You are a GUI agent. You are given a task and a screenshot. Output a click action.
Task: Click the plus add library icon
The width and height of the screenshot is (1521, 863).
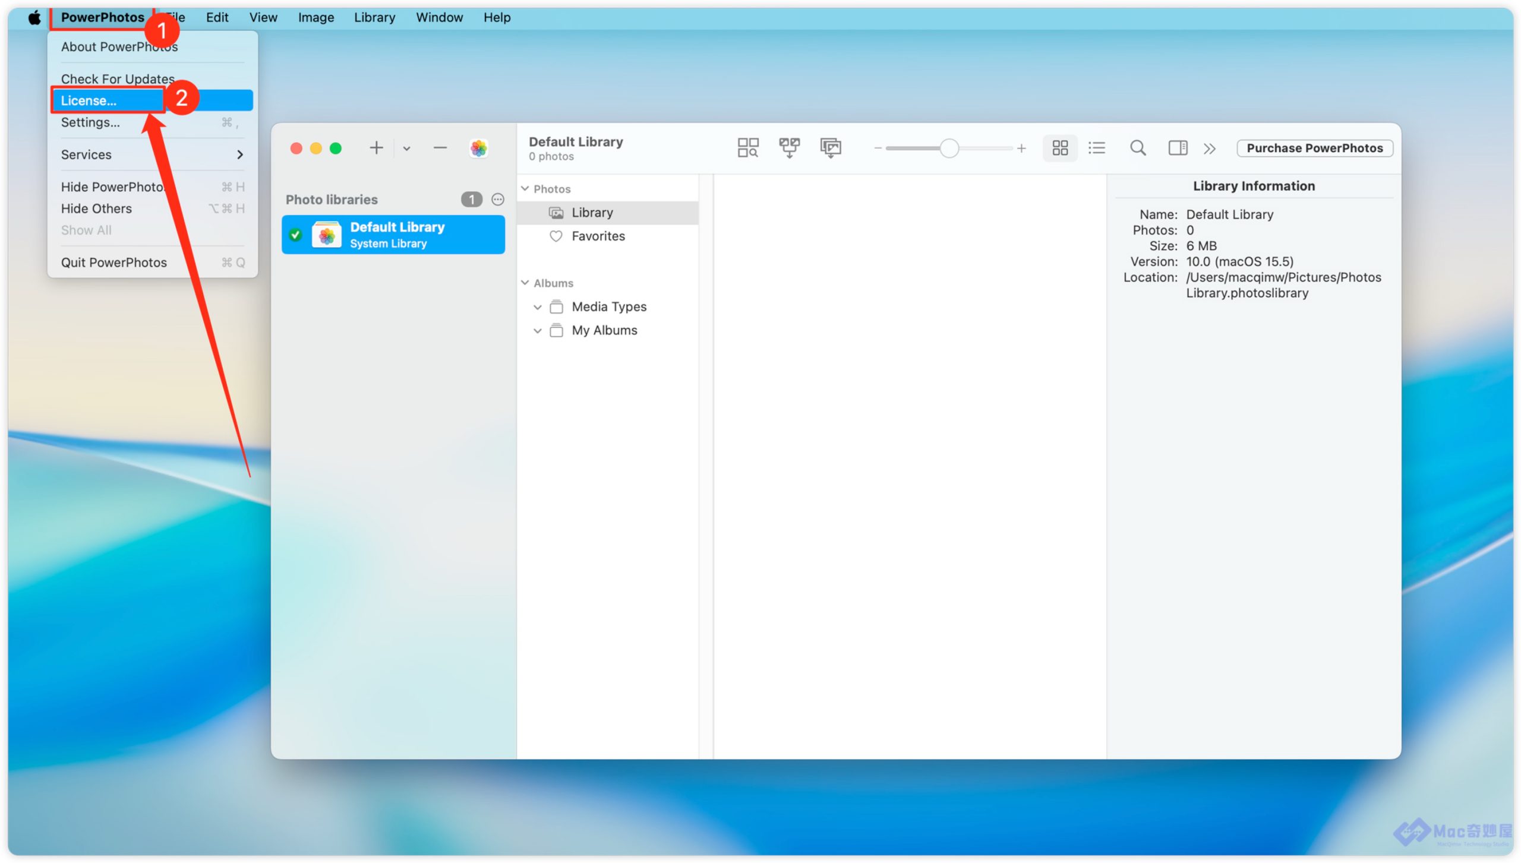click(x=376, y=148)
